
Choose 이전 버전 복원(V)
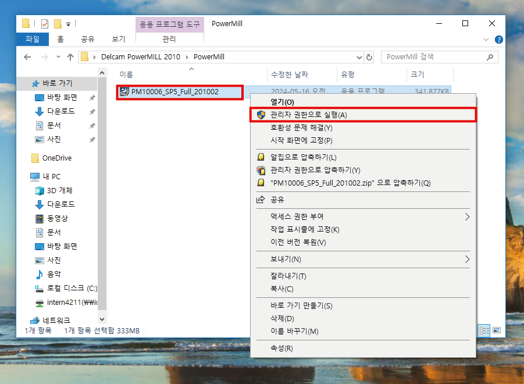click(363, 242)
